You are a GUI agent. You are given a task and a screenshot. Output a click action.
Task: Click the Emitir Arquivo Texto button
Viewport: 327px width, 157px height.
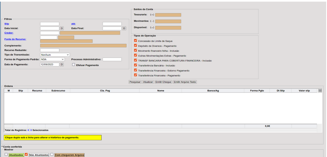click(x=185, y=82)
